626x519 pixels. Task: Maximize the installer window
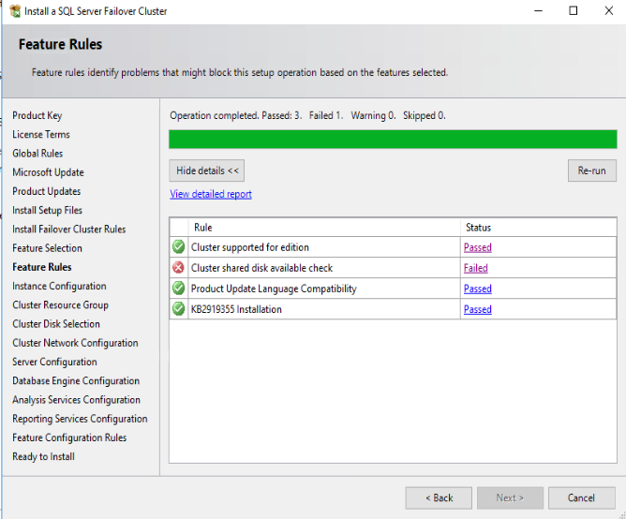point(573,11)
